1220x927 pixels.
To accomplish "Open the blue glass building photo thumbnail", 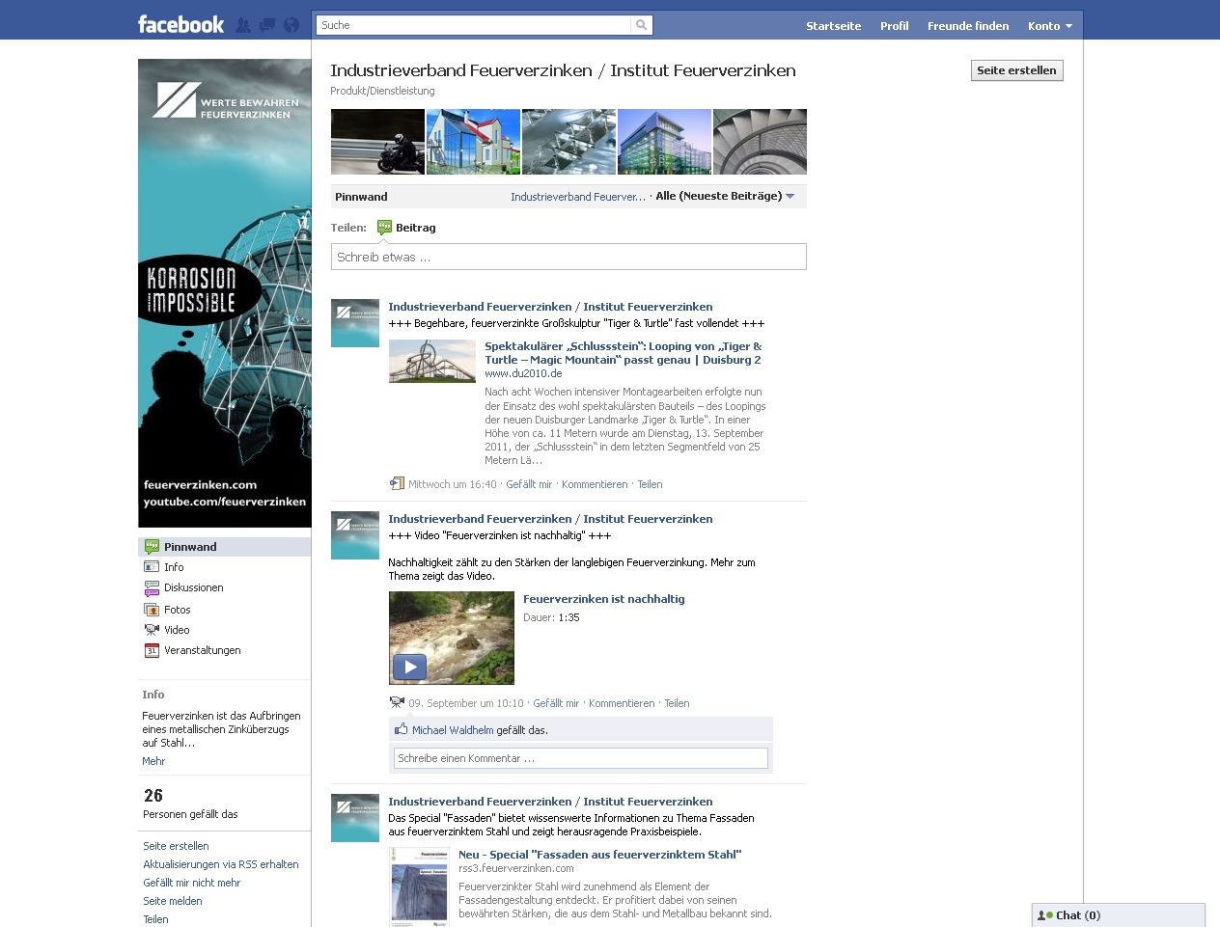I will pyautogui.click(x=664, y=142).
